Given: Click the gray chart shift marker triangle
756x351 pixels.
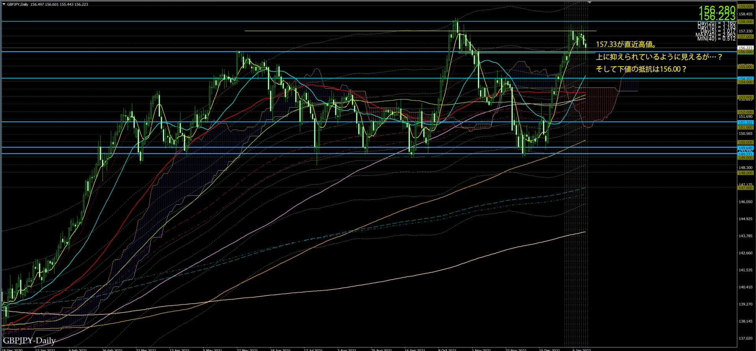Looking at the screenshot, I should coord(589,2).
